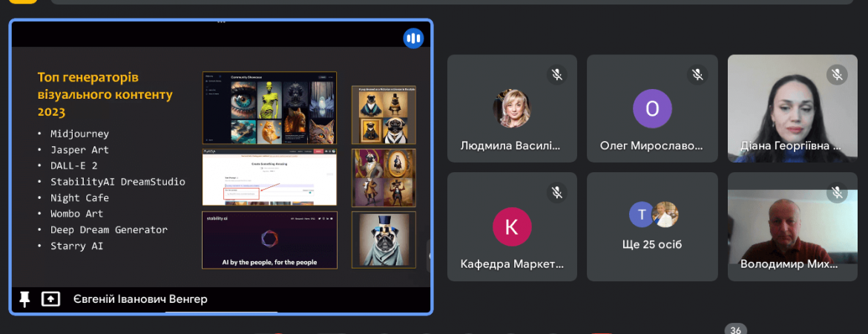
Task: Click the three-dot handle atop the presentation tile
Action: pos(221,22)
